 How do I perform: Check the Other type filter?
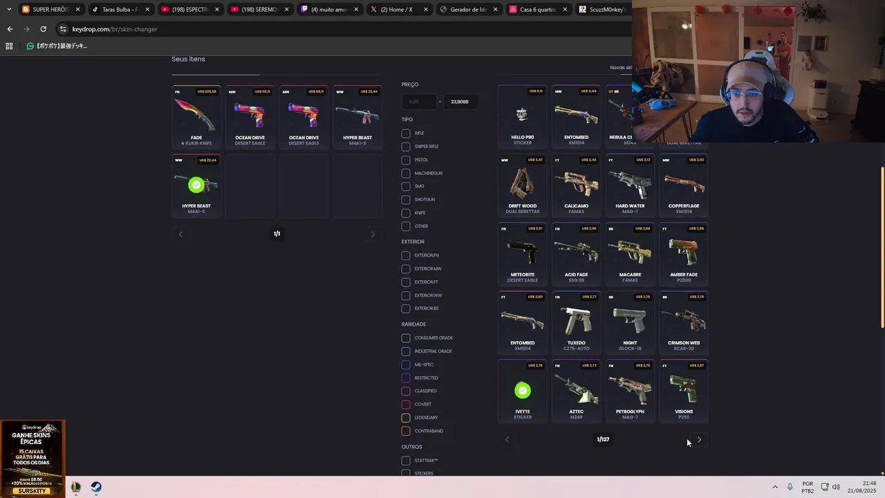coord(406,226)
